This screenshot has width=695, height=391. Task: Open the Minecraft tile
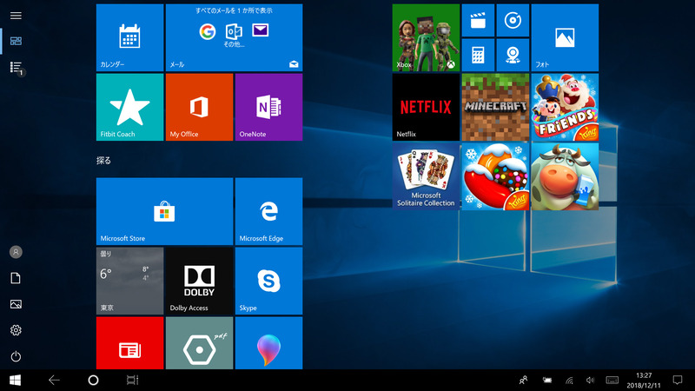495,107
